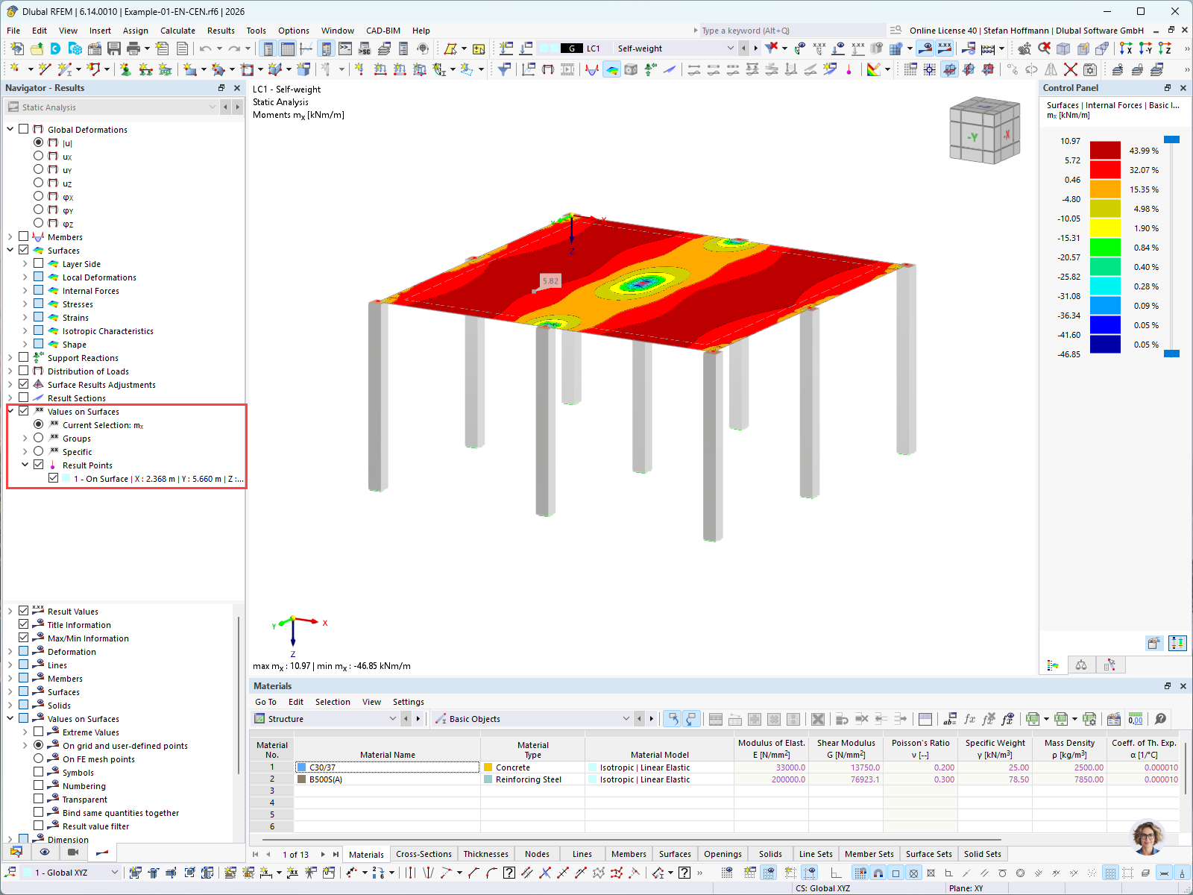This screenshot has width=1193, height=895.
Task: Click the Control Panel color scale tab icon
Action: point(1053,665)
